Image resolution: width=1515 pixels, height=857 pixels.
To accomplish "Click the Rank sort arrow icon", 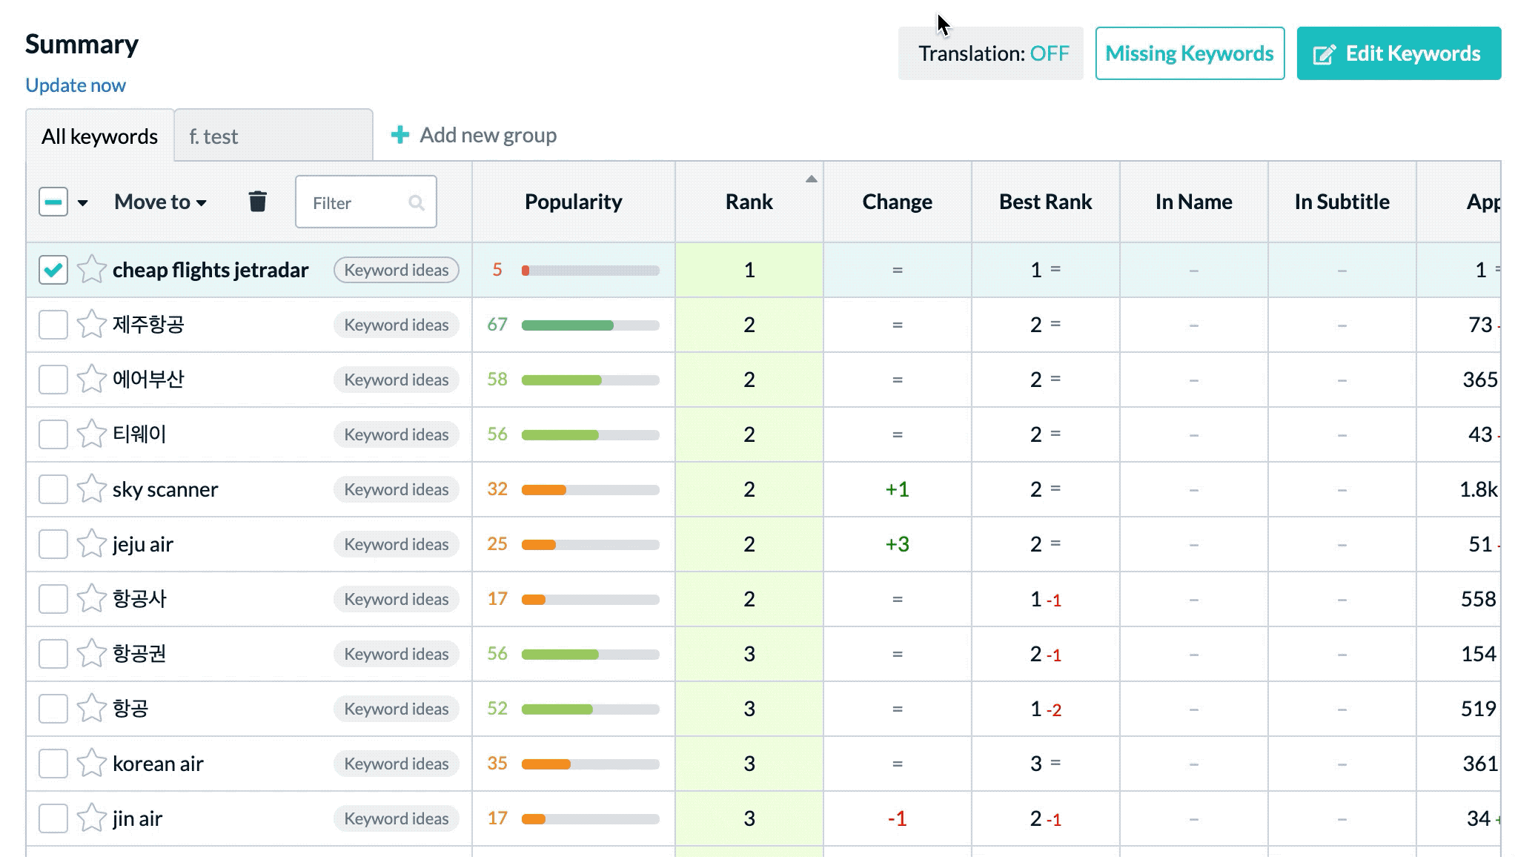I will tap(812, 179).
